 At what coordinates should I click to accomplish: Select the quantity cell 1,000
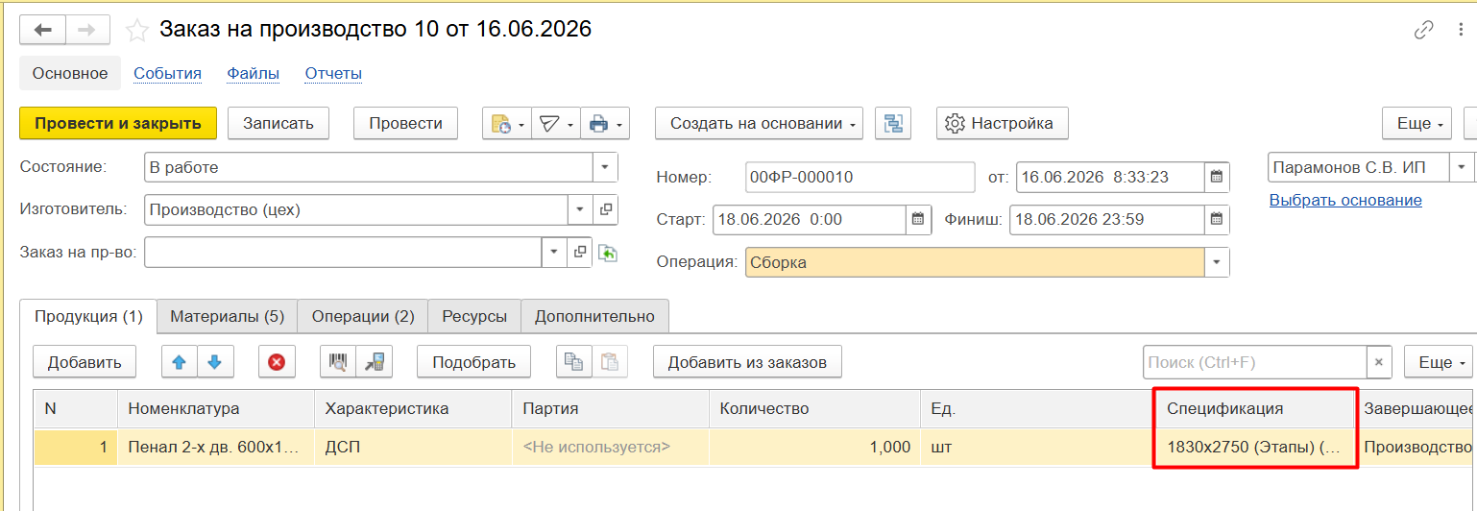814,447
